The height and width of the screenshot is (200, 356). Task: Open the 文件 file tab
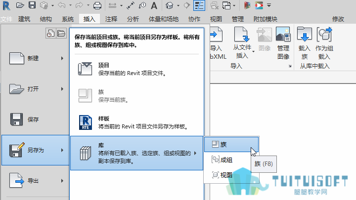[6, 19]
